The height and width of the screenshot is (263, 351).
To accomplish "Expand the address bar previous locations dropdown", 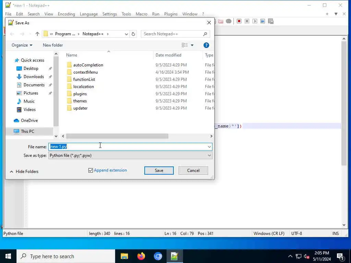I will point(126,34).
